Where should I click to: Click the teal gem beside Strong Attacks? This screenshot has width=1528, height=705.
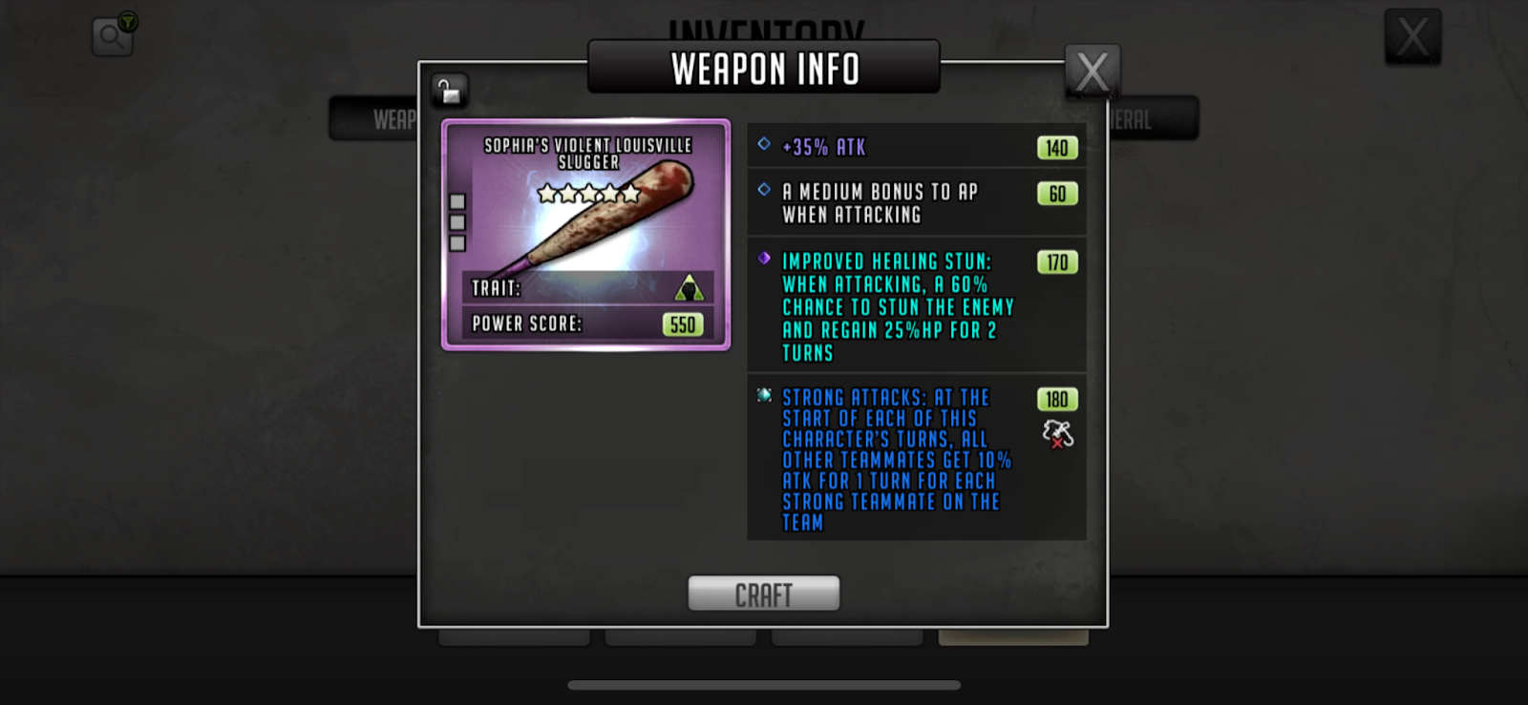tap(764, 395)
